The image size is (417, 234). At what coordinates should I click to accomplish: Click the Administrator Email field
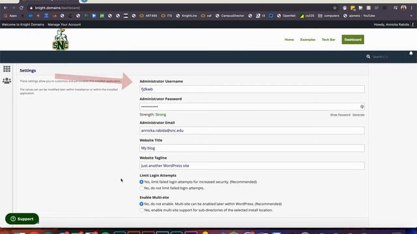(x=252, y=131)
